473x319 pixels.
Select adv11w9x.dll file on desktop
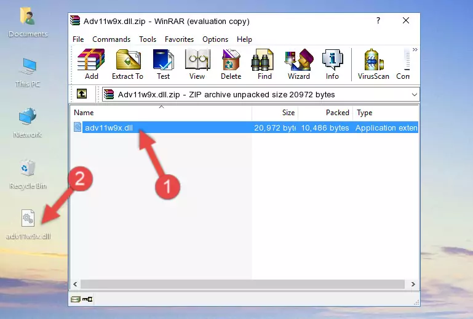[x=28, y=225]
